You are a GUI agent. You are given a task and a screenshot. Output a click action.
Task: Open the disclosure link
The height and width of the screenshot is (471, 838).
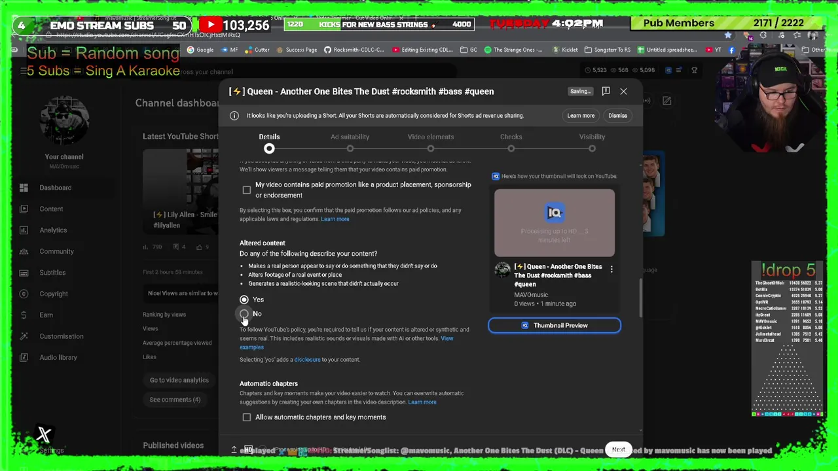coord(307,360)
